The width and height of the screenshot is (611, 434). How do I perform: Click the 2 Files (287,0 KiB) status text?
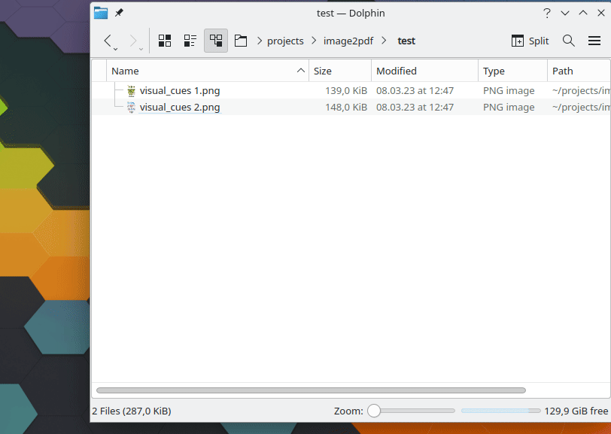tap(132, 411)
